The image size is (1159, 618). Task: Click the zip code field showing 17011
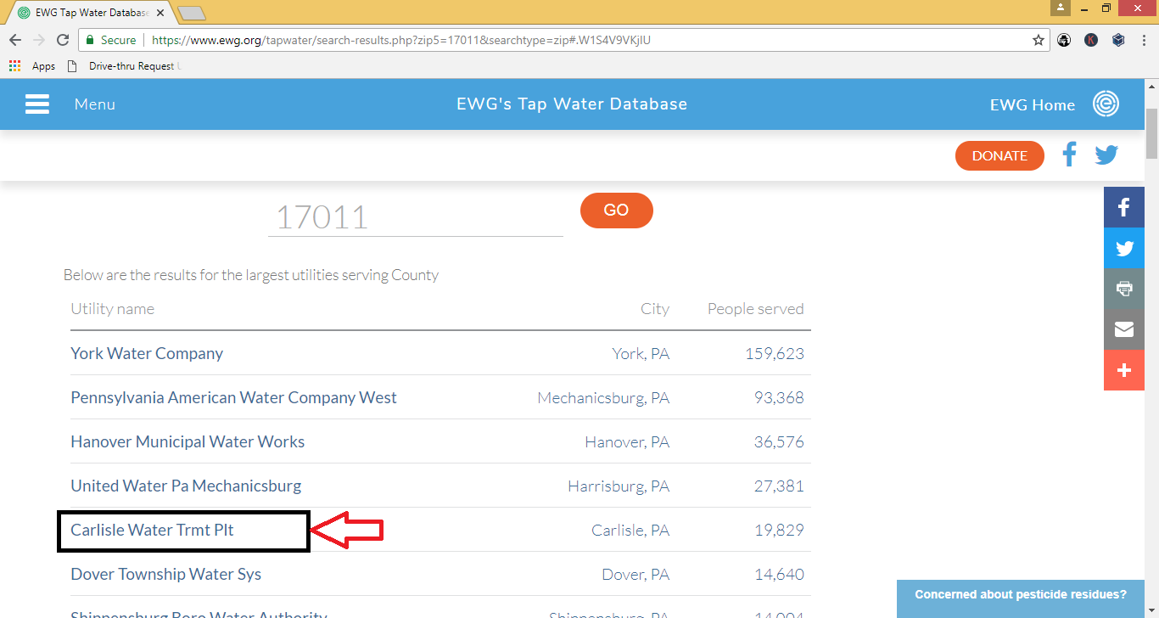[x=416, y=216]
